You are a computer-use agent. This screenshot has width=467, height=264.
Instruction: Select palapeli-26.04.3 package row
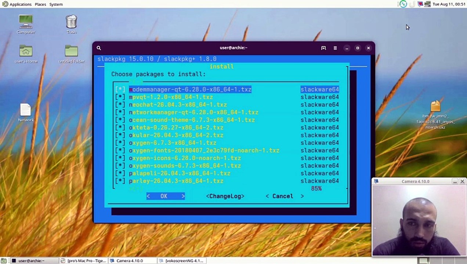(227, 173)
